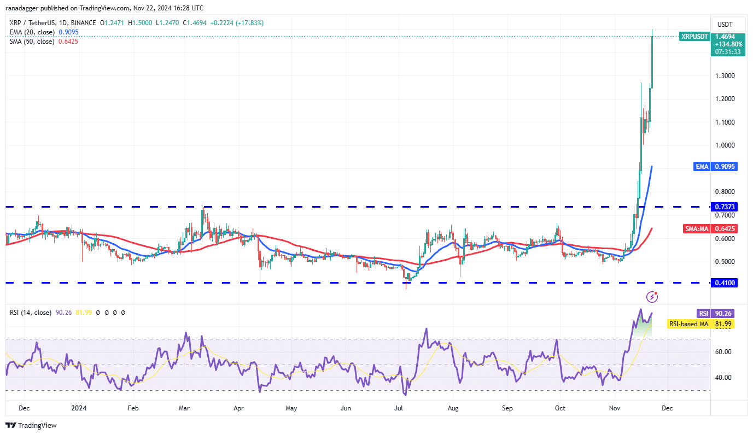Click the May label on the time axis

point(291,408)
